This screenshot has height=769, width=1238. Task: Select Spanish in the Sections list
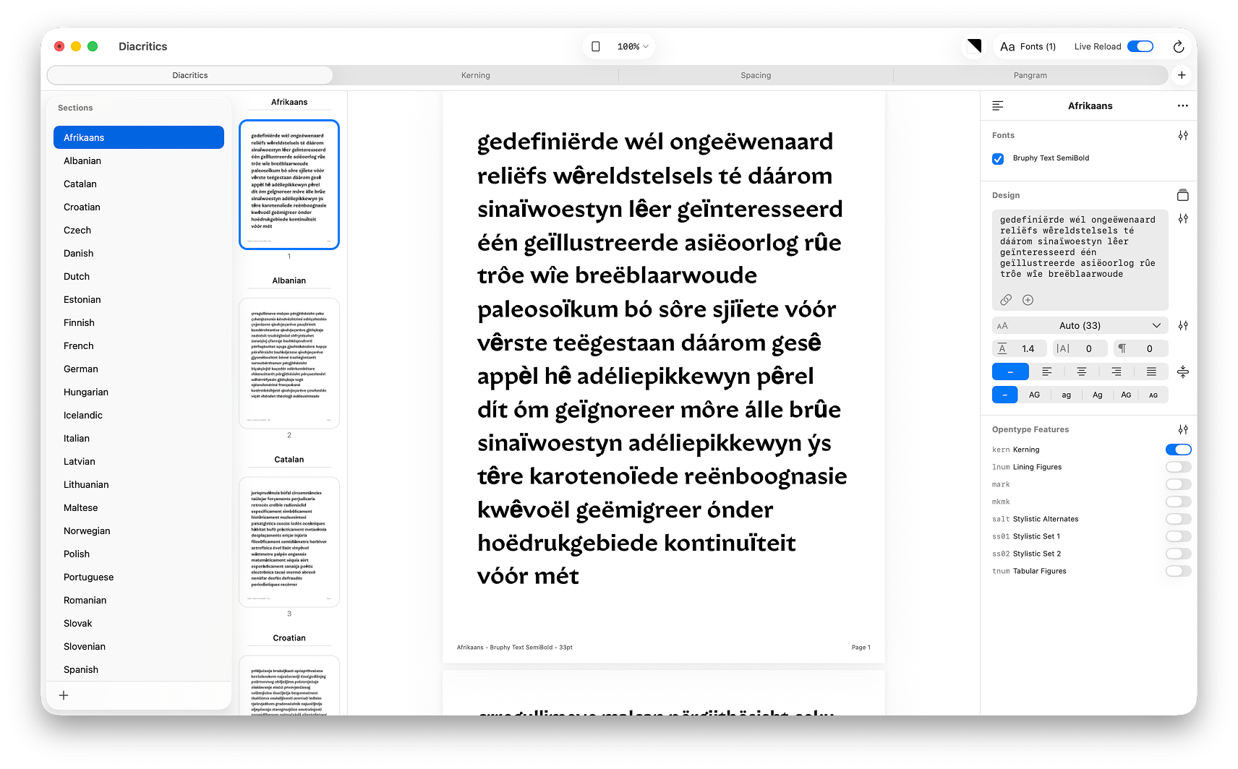coord(139,669)
